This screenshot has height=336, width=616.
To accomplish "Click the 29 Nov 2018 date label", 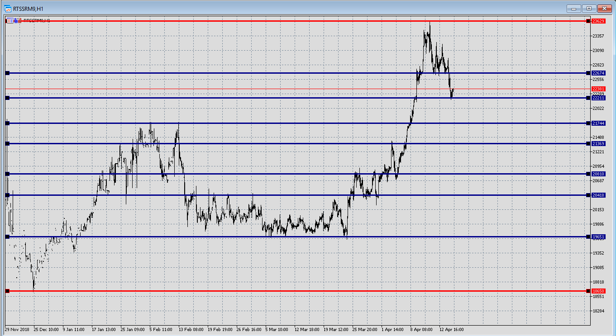I will 16,330.
